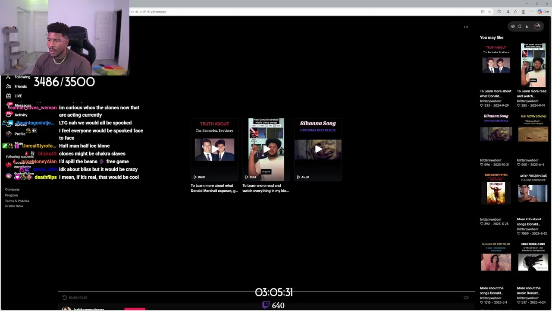Open caption 'To Learn more about what Donald Marshall exposes'
Image resolution: width=552 pixels, height=311 pixels.
tap(214, 188)
